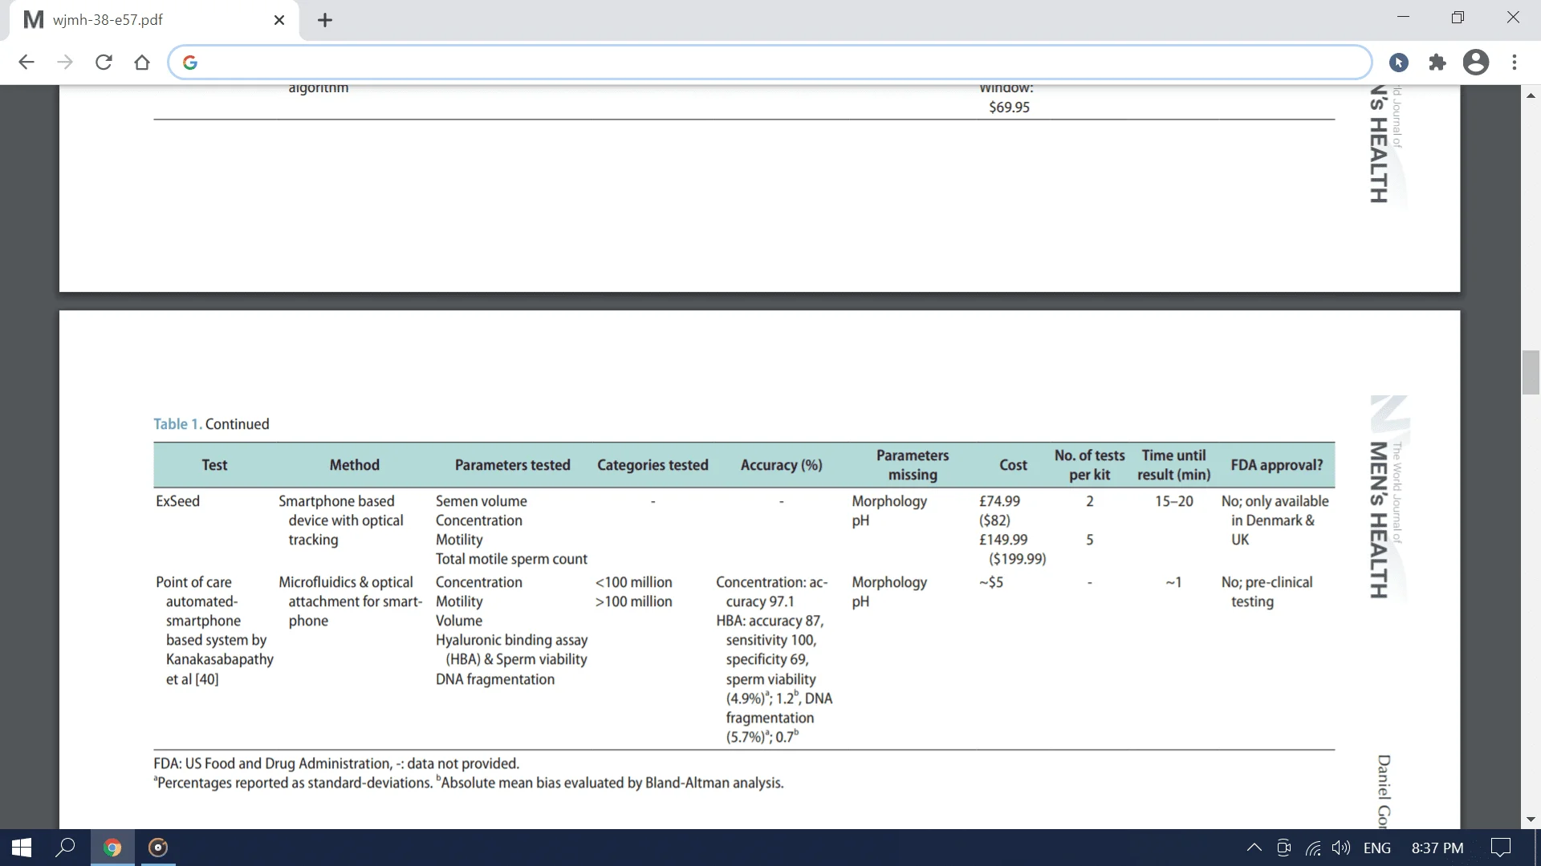This screenshot has height=866, width=1541.
Task: Open a new browser tab
Action: coord(325,20)
